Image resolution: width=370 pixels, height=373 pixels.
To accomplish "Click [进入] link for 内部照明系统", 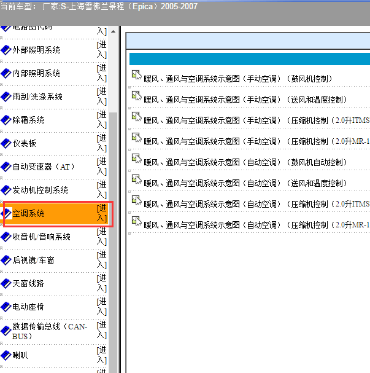I will pos(102,73).
